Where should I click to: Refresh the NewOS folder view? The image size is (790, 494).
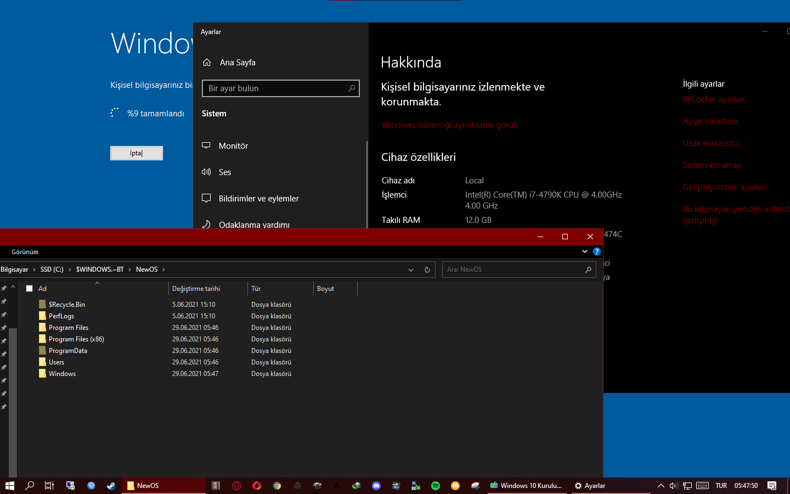427,270
